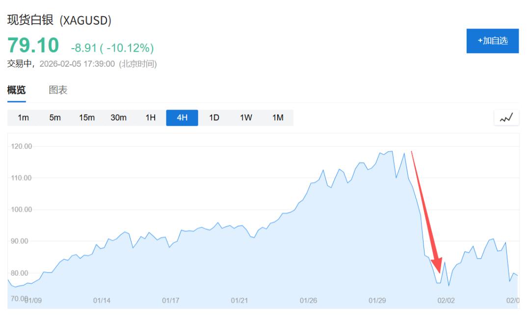Switch to the 概览 tab

point(16,90)
